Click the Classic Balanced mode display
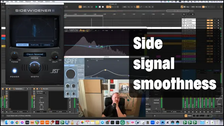224x126 pixels. (x=35, y=54)
